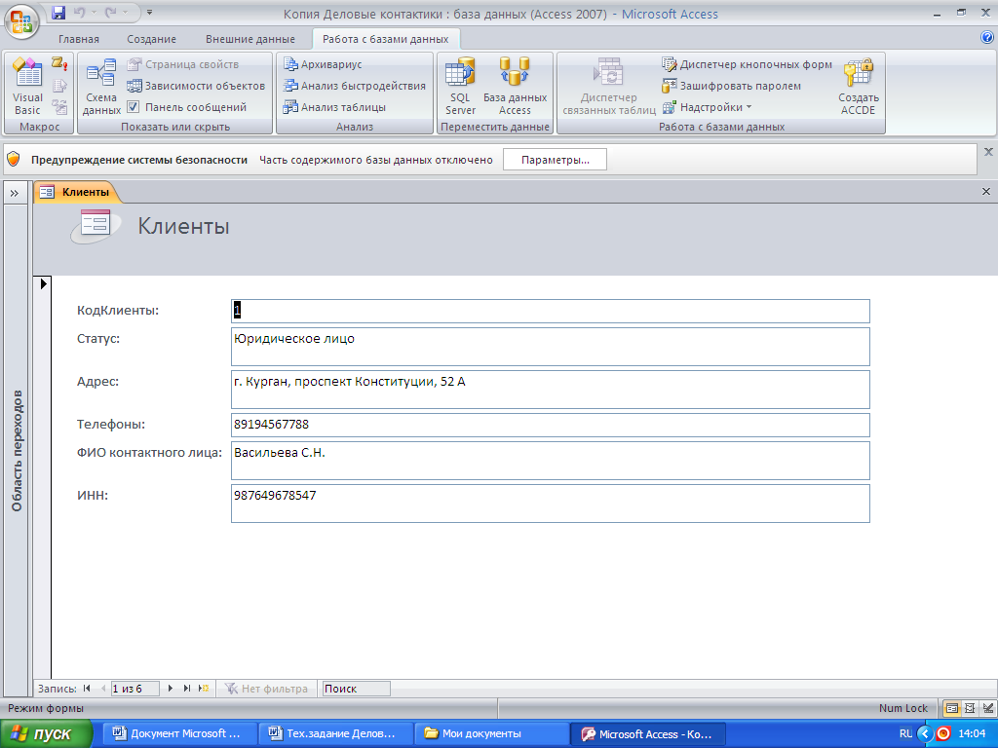Go to the next record

[170, 689]
